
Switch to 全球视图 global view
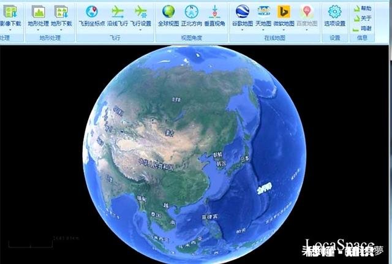pyautogui.click(x=168, y=15)
